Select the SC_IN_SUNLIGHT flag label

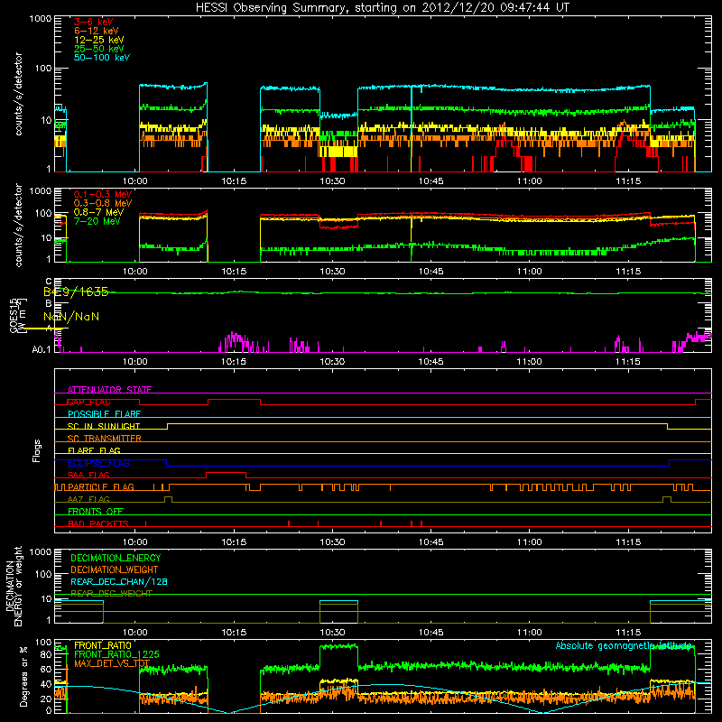click(104, 426)
